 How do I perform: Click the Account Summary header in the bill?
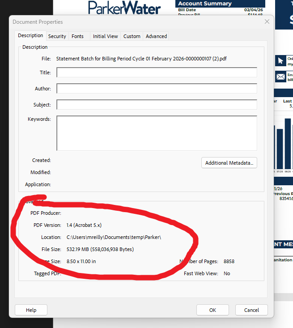click(x=205, y=4)
